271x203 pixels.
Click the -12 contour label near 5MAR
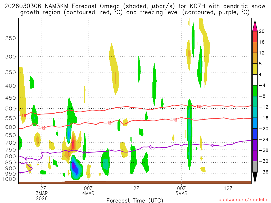tap(174, 120)
